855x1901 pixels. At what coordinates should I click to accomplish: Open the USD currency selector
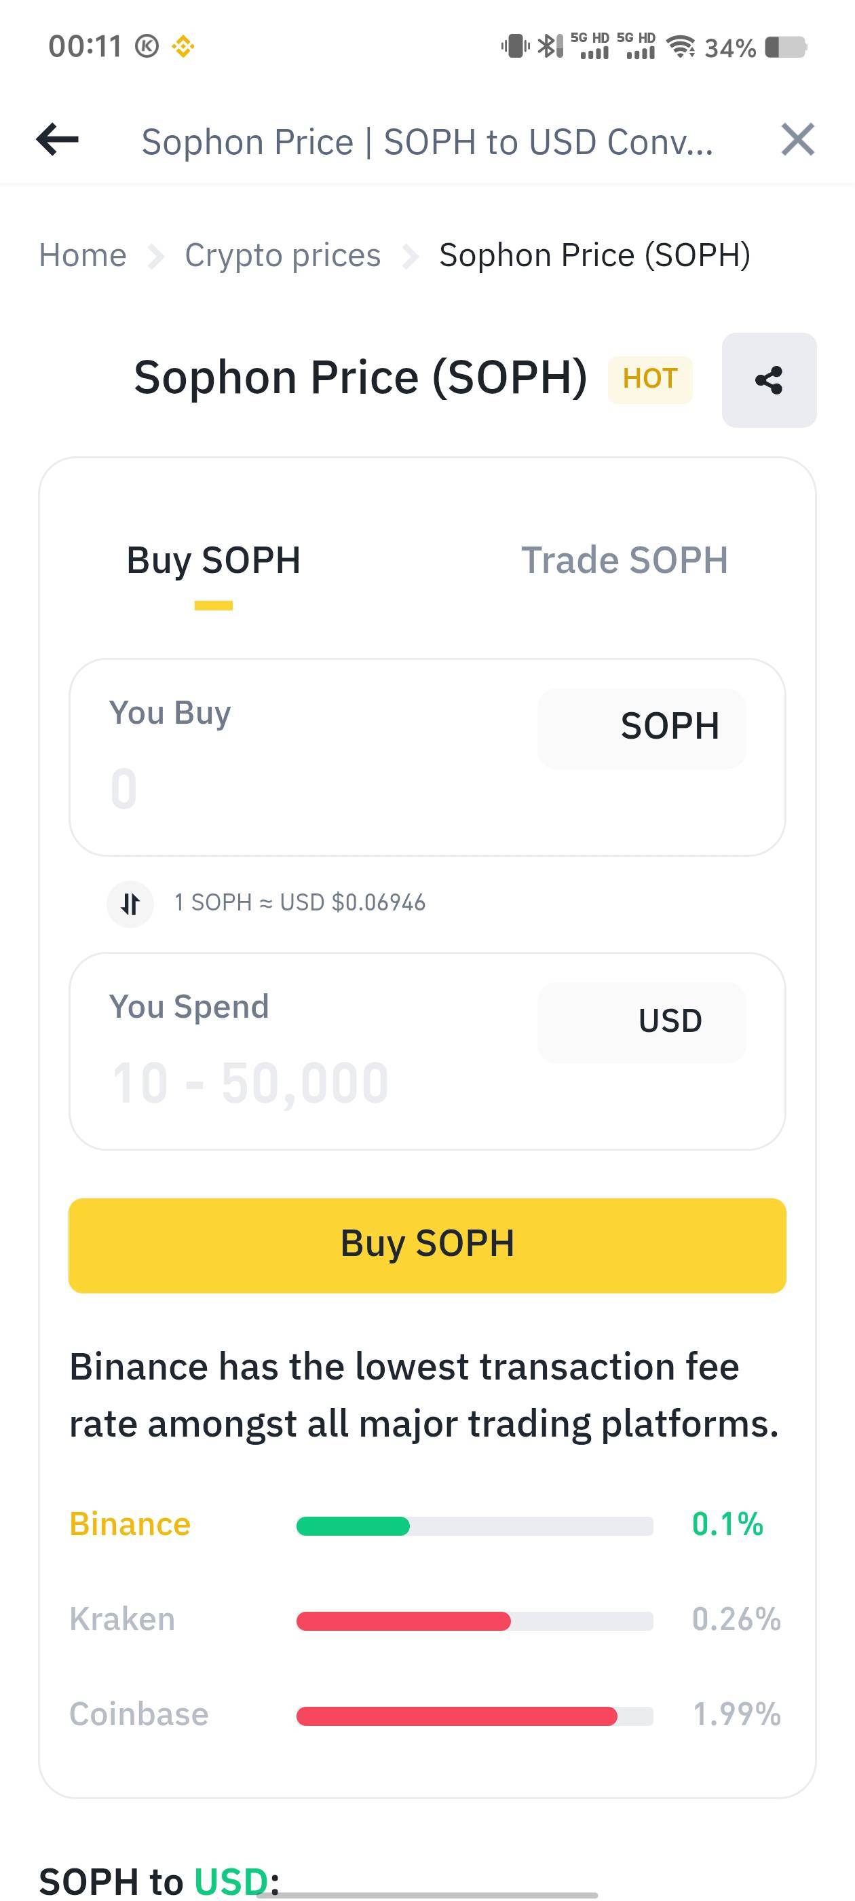tap(642, 1022)
